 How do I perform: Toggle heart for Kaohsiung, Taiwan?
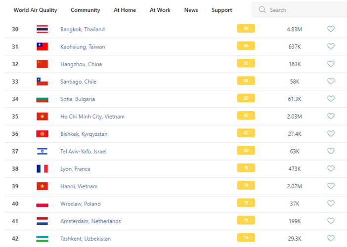coord(331,46)
